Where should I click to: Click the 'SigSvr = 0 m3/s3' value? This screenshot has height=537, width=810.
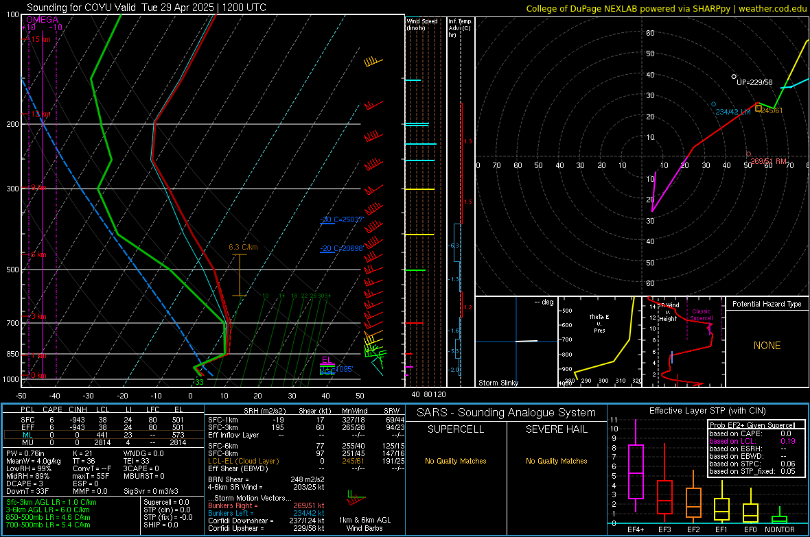[x=151, y=491]
